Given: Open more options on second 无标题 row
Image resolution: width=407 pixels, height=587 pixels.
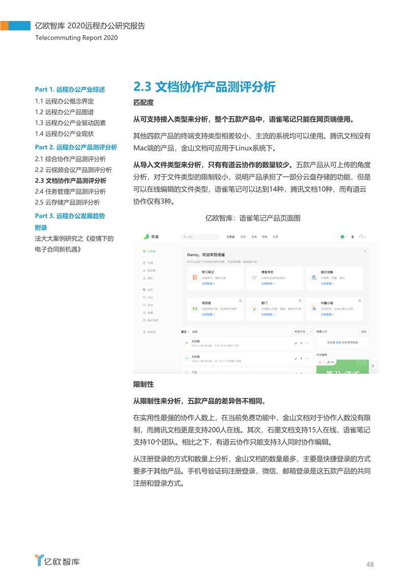Looking at the screenshot, I should coord(307,359).
